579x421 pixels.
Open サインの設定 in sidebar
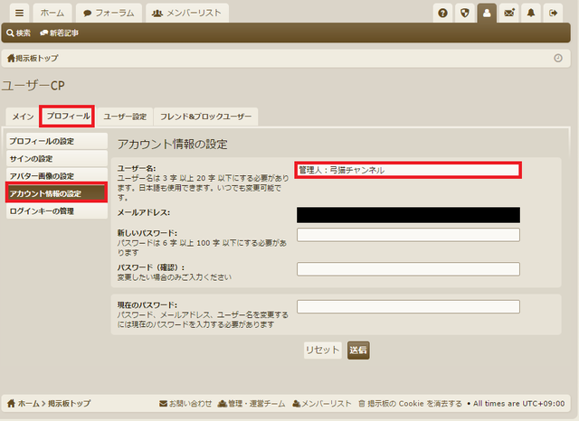click(x=57, y=159)
